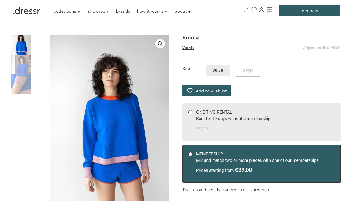
Task: Select the MEMBERSHIP radio button
Action: coord(190,154)
